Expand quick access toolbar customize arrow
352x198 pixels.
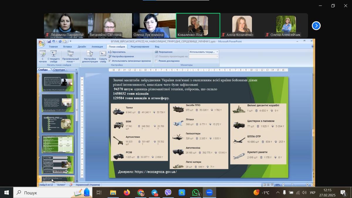pos(71,41)
